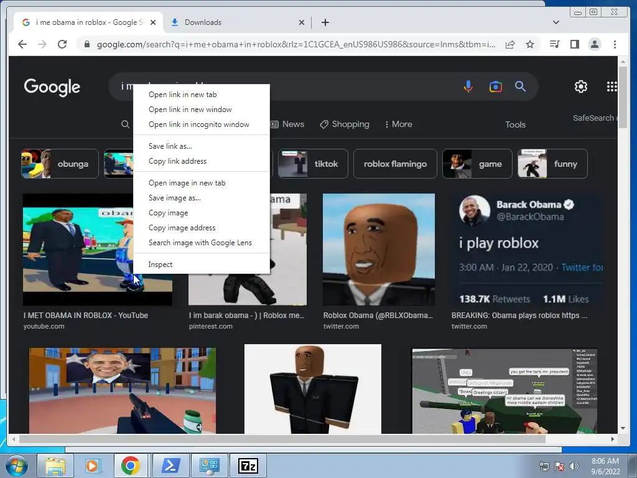Viewport: 637px width, 478px height.
Task: Open the taskbar clock showing 8:06 AM
Action: (605, 466)
